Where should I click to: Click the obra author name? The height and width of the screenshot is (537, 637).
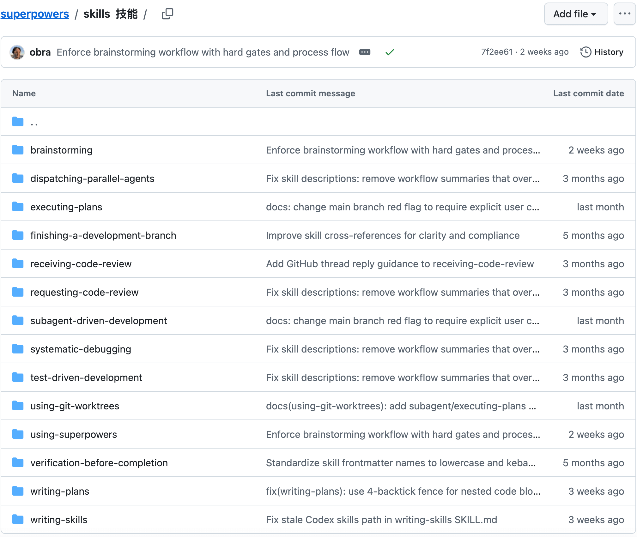click(40, 52)
